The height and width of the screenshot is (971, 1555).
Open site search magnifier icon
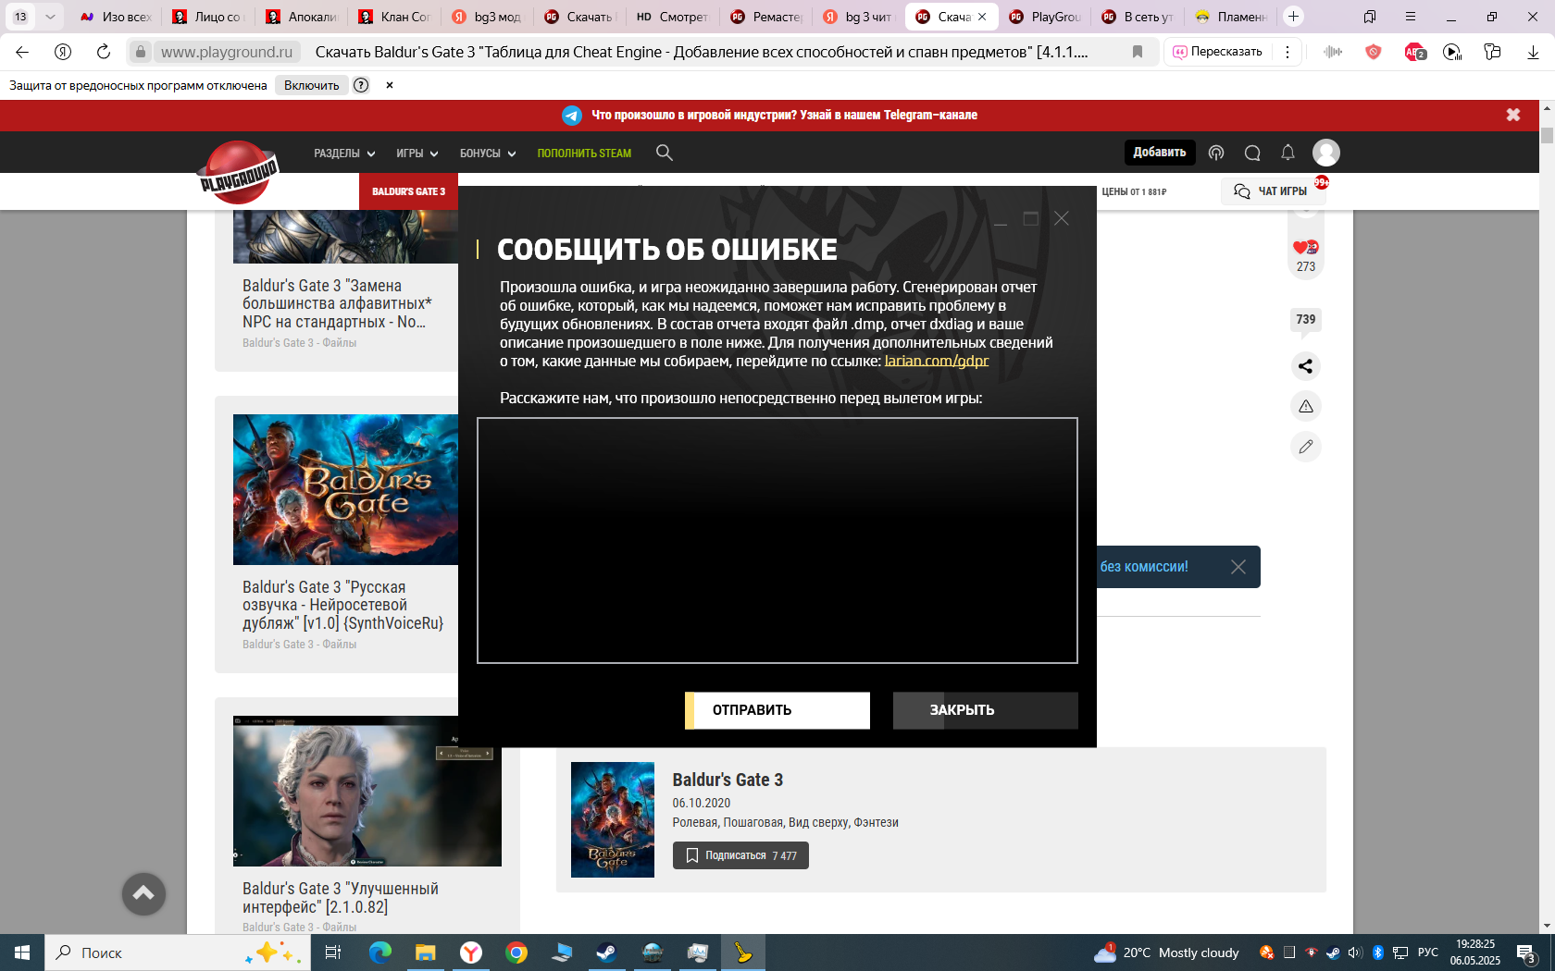coord(665,153)
